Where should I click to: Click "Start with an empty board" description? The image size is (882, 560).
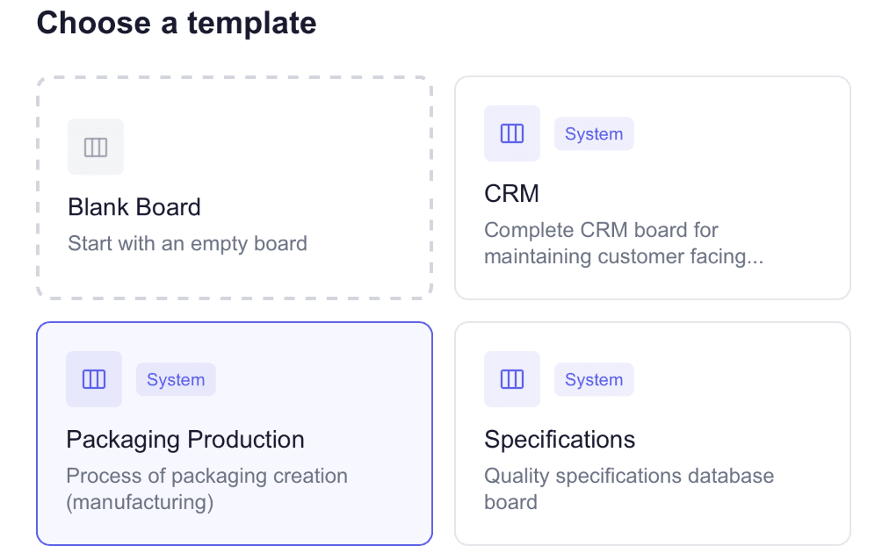(187, 243)
